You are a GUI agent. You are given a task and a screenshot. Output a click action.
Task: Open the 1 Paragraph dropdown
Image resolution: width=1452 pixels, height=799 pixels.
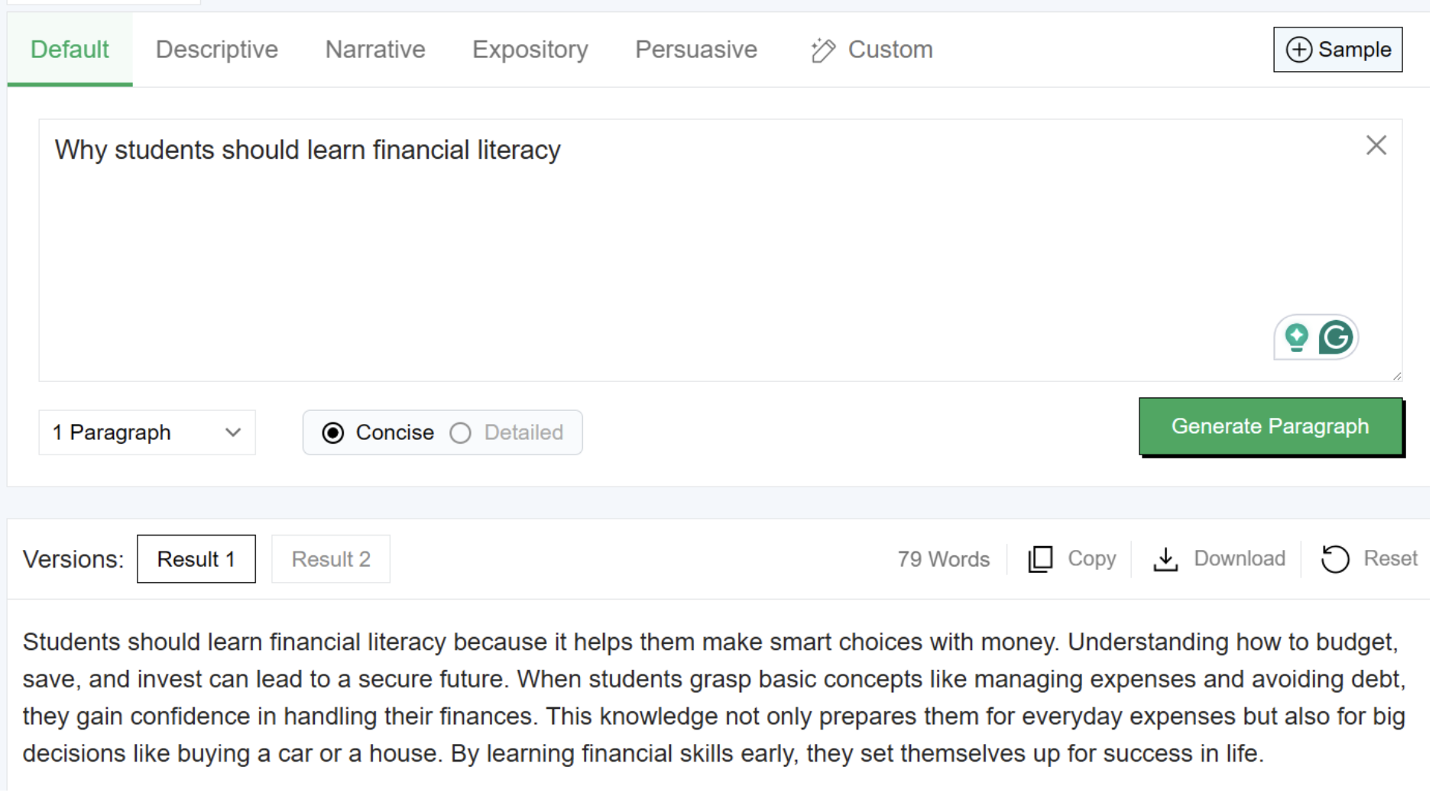tap(147, 433)
